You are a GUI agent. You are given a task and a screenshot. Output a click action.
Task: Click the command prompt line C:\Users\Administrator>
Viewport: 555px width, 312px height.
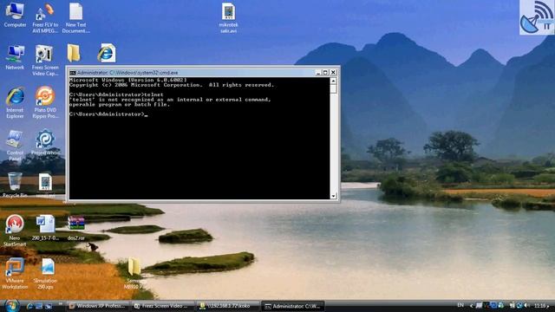tap(108, 114)
